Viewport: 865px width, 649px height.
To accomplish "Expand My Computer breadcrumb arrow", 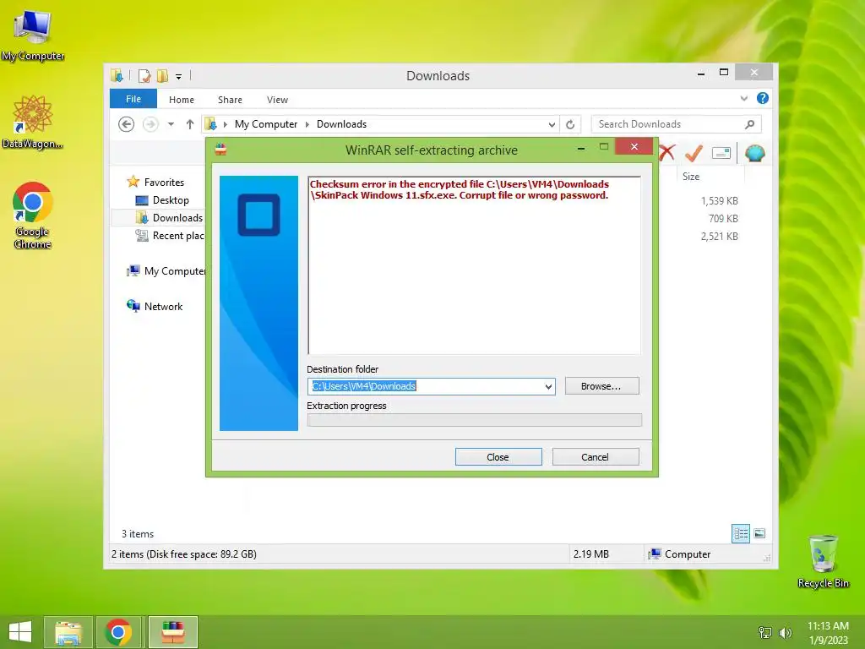I will click(307, 124).
